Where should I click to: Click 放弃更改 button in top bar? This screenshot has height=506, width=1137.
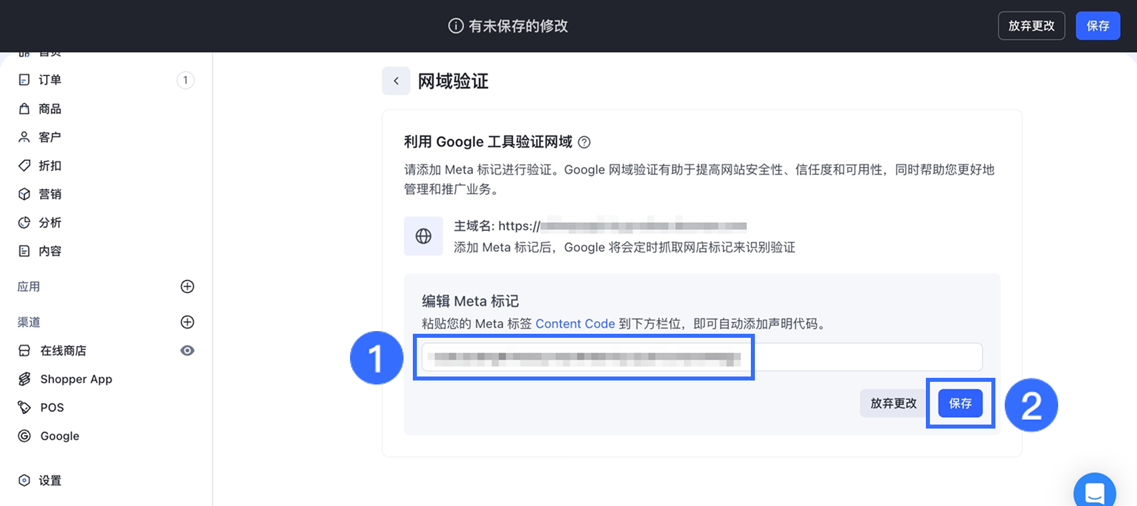[1031, 26]
